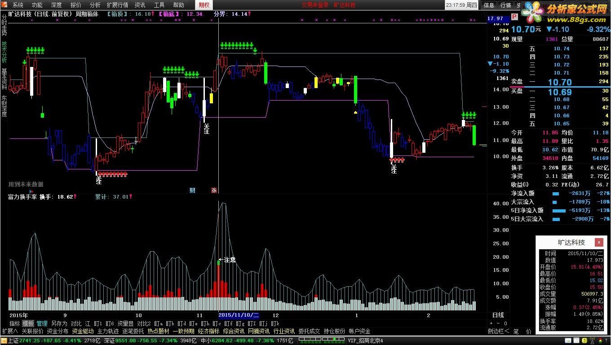The image size is (611, 345).
Task: Click the antenna signal icon in status bar
Action: pyautogui.click(x=592, y=341)
